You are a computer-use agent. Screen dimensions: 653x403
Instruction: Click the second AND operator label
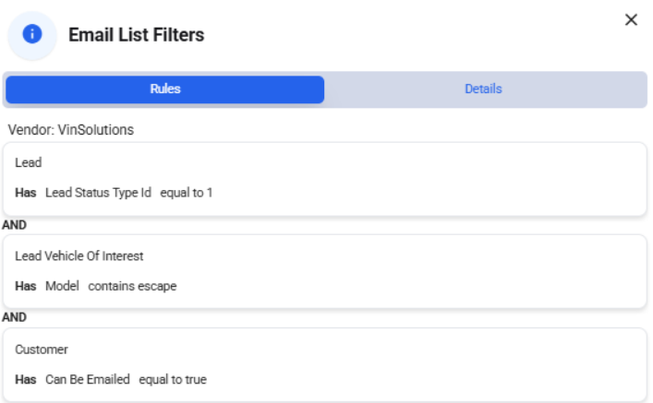[14, 317]
